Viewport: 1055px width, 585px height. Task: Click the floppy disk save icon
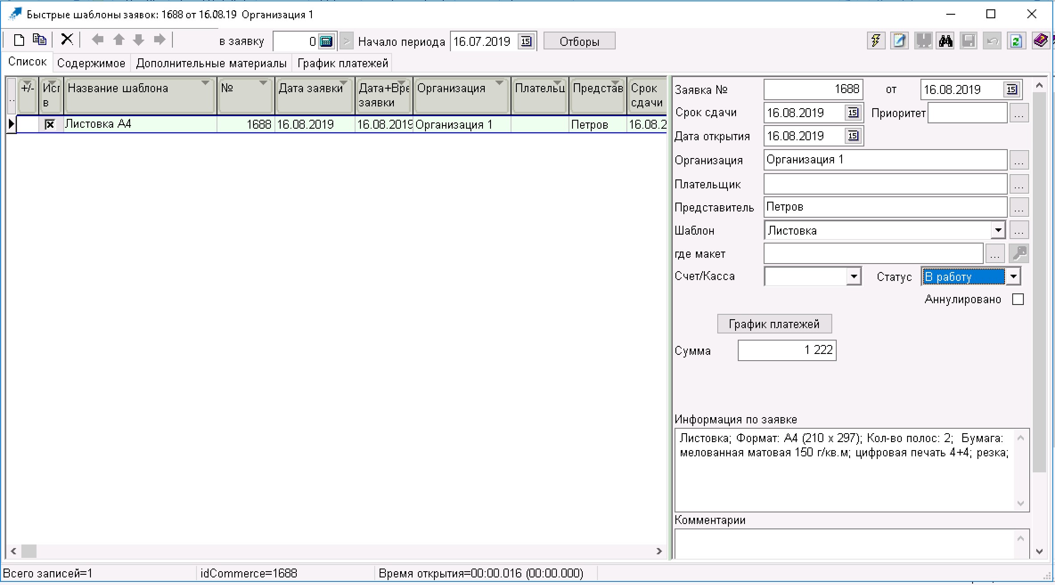click(x=969, y=41)
